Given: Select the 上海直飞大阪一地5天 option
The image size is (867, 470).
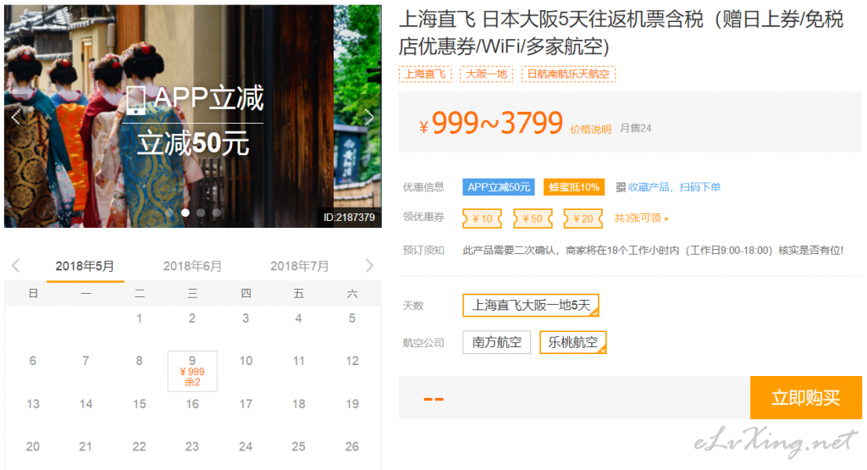Looking at the screenshot, I should pyautogui.click(x=531, y=305).
